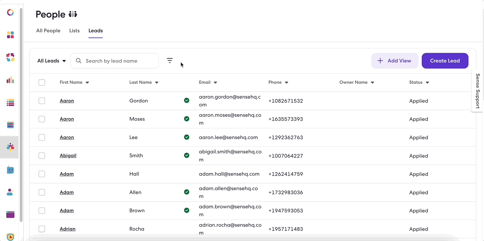Open the chatbot robot icon in sidebar
The height and width of the screenshot is (241, 484).
(x=11, y=170)
